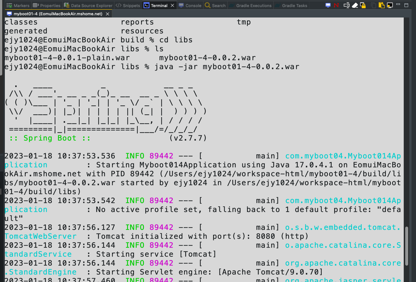Image resolution: width=416 pixels, height=282 pixels.
Task: Click the ':: Spring Boot ::' green label
Action: pyautogui.click(x=50, y=138)
